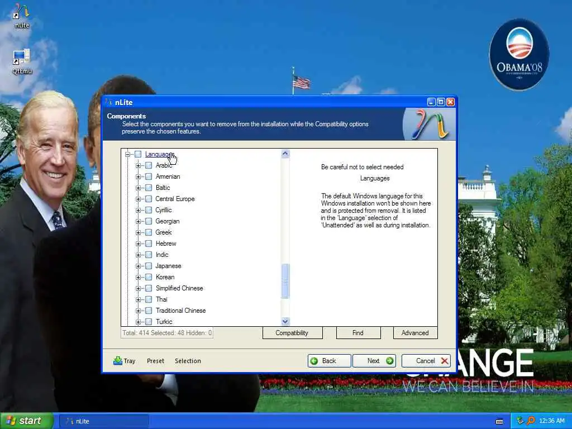Click the tree scrollbar thumb
Screen dimensions: 572x429
click(x=285, y=281)
